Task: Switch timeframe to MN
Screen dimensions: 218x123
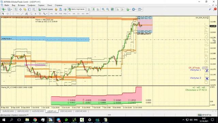Action: (x=87, y=14)
